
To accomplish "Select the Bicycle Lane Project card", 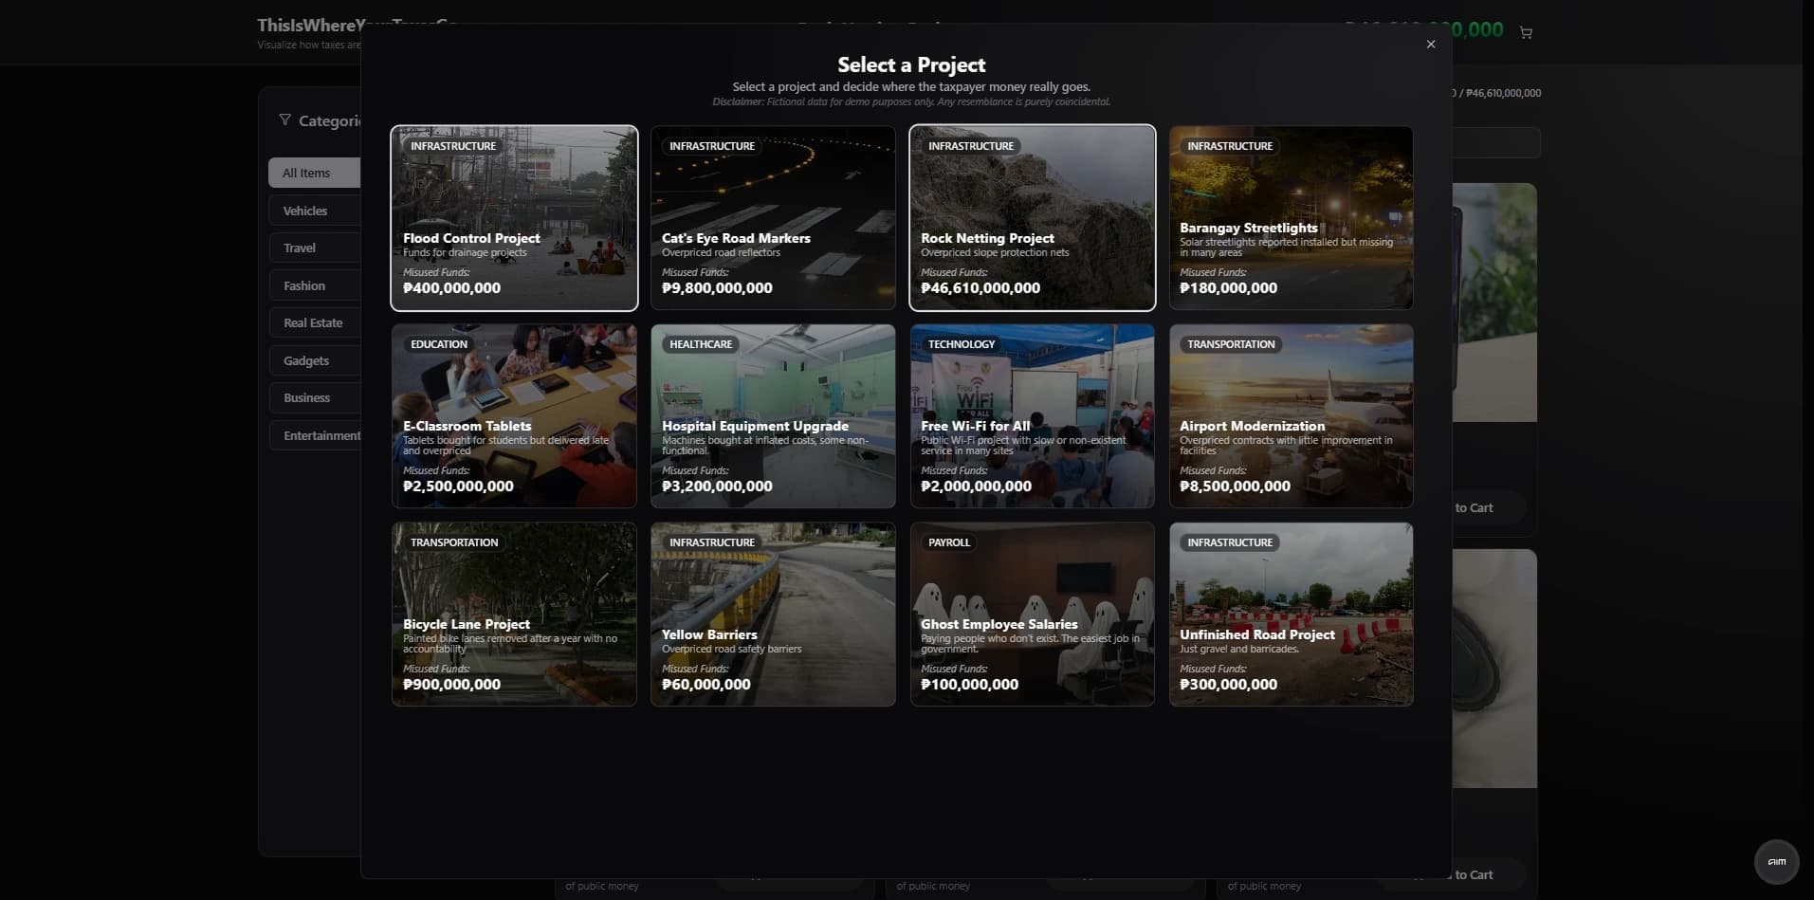I will click(x=514, y=615).
